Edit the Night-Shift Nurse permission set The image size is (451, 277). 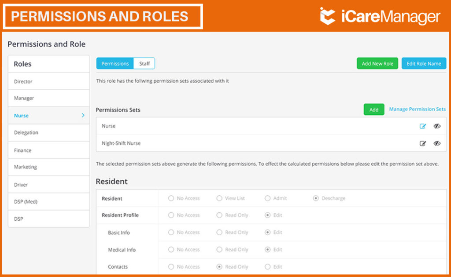[422, 143]
